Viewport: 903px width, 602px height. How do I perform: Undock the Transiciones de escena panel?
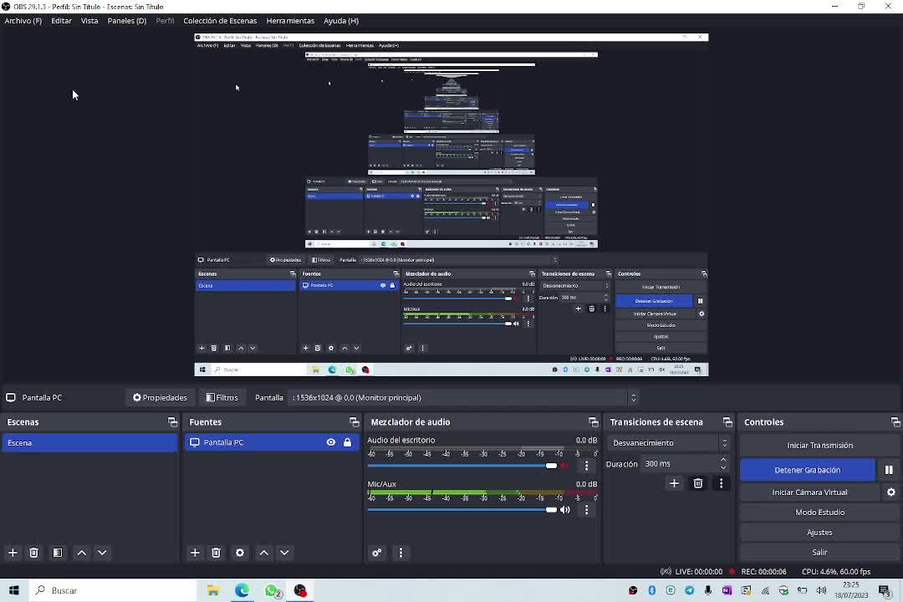727,422
